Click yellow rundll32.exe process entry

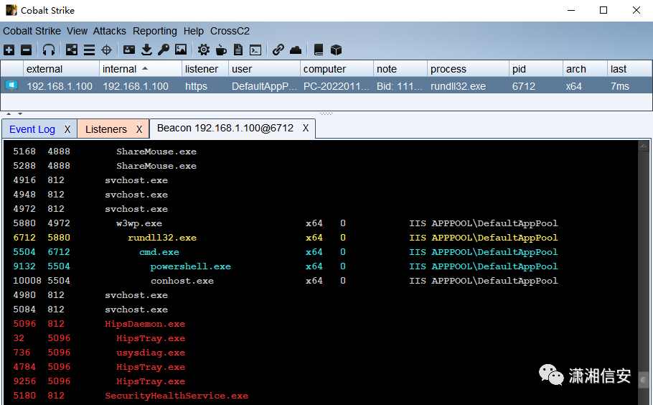coord(162,238)
